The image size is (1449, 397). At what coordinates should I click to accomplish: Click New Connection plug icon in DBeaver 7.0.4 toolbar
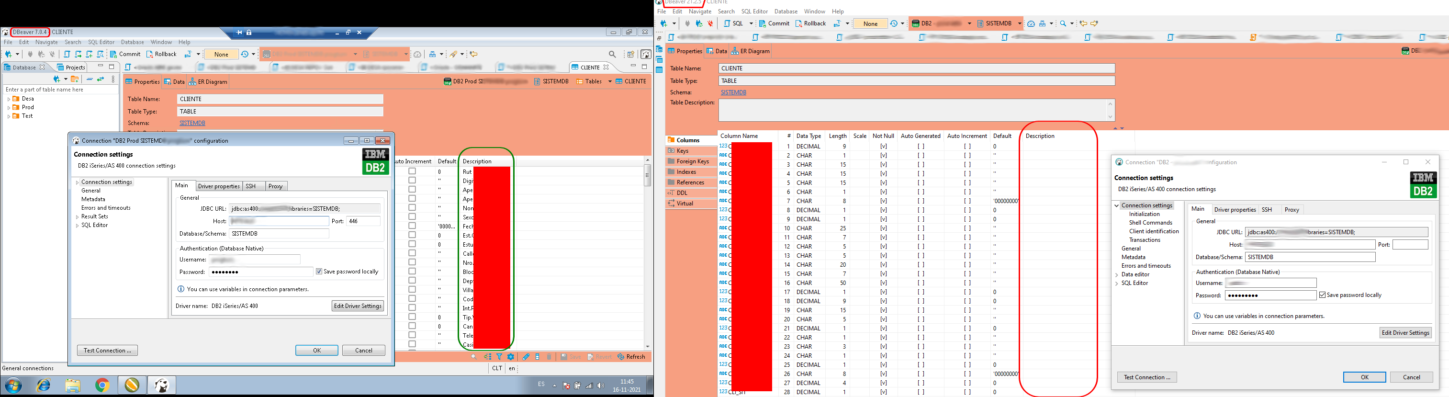point(9,55)
